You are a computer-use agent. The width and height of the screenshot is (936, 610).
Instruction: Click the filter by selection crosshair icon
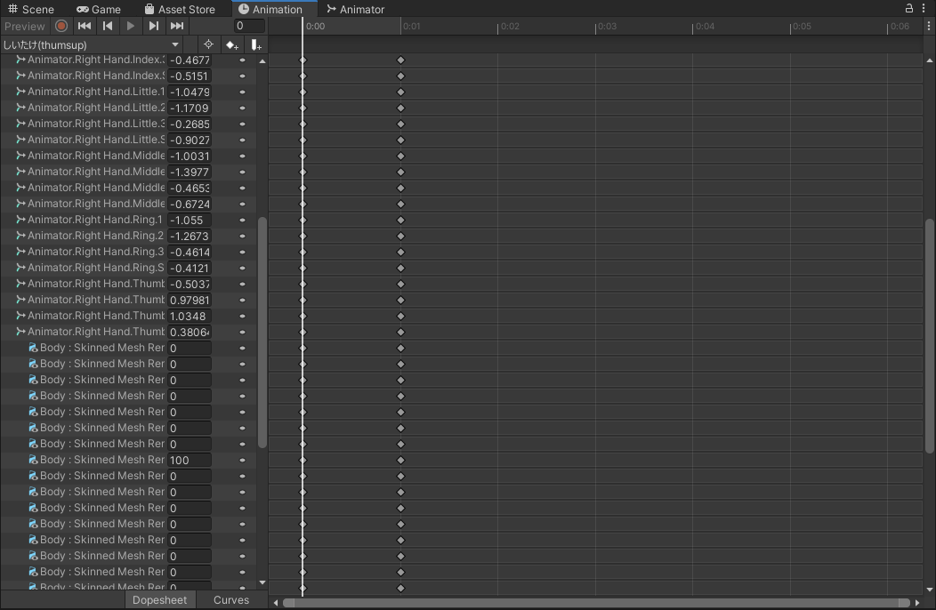click(207, 44)
